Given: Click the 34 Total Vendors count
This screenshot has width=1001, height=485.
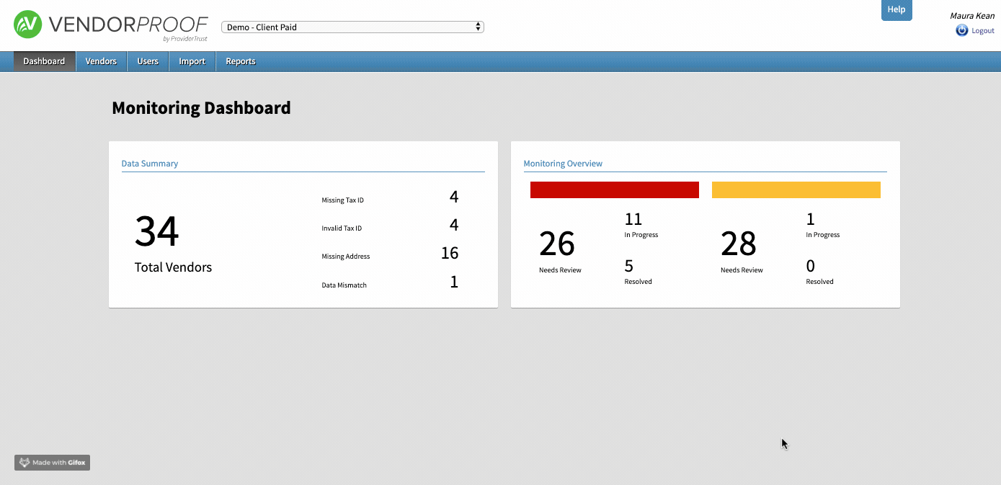Looking at the screenshot, I should [157, 232].
